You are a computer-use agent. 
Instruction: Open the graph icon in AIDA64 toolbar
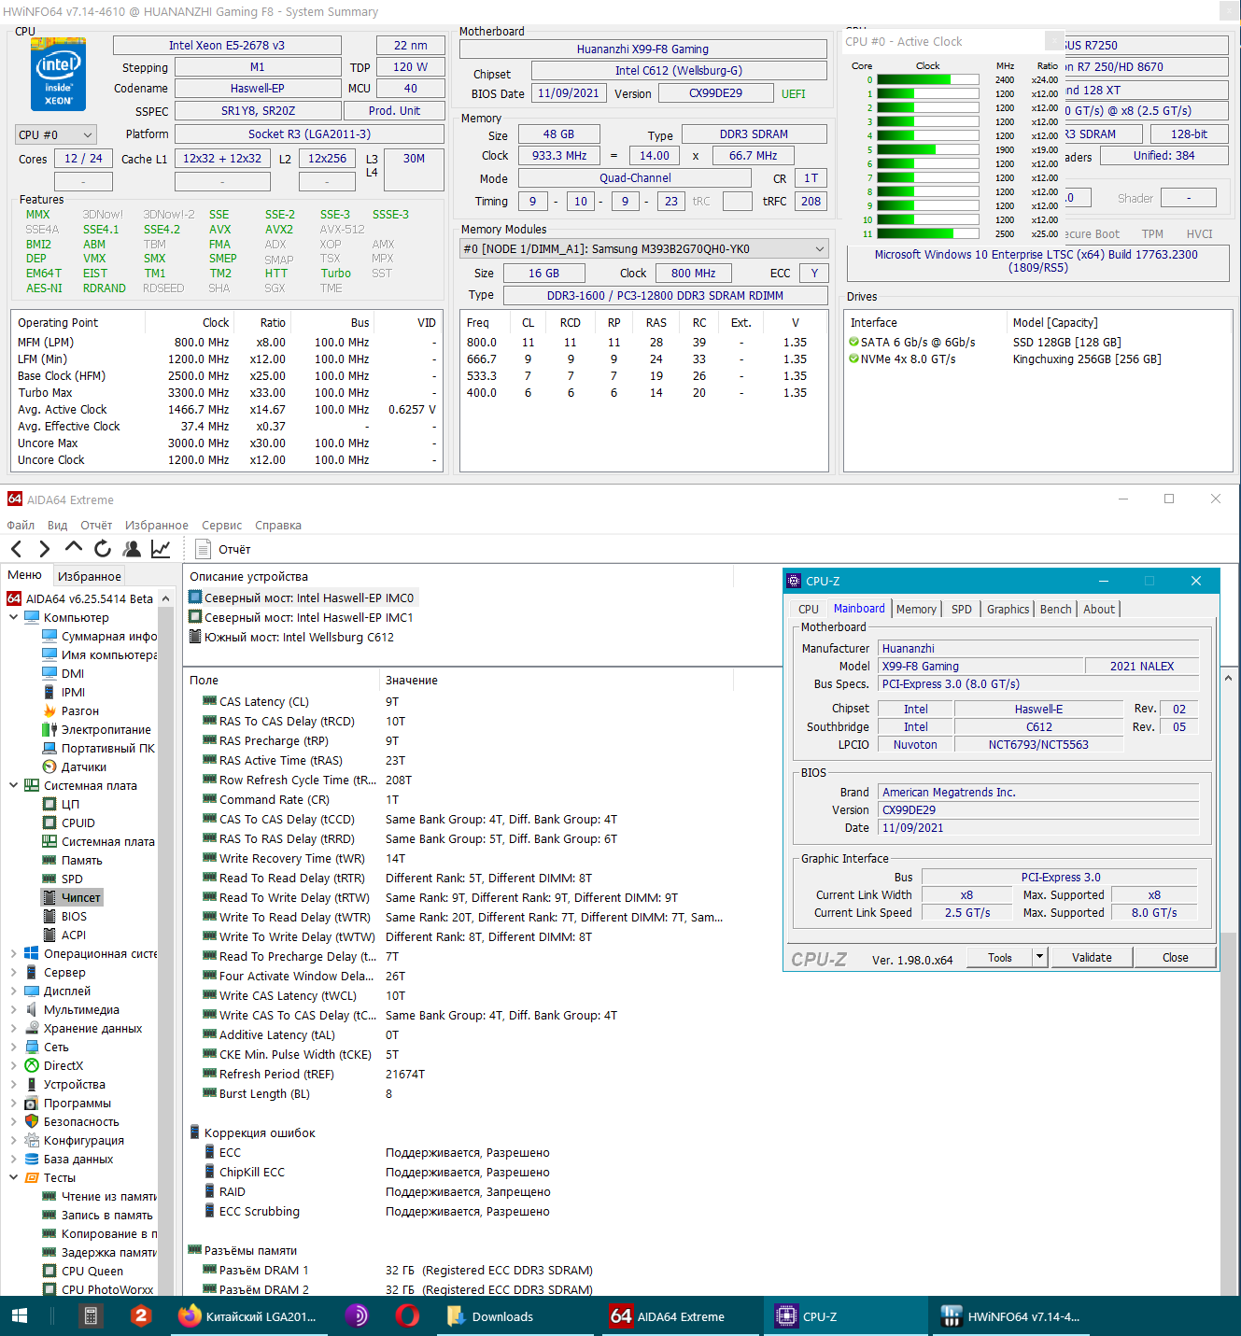click(161, 549)
